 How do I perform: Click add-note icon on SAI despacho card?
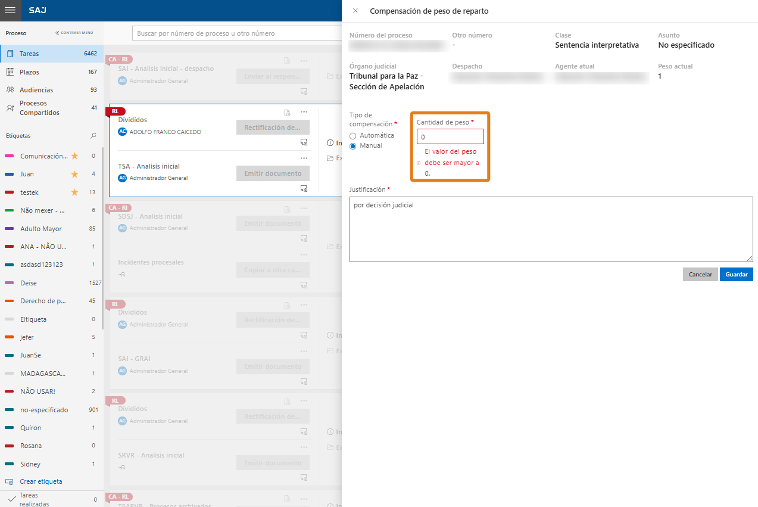pos(304,91)
